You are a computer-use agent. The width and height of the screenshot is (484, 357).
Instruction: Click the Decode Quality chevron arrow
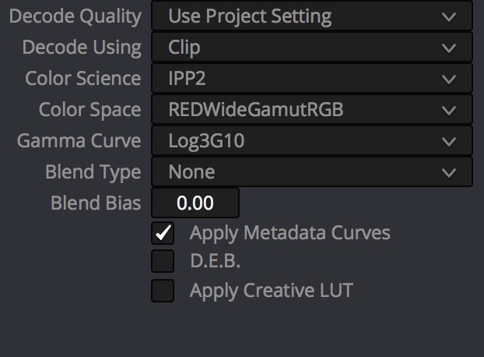448,16
